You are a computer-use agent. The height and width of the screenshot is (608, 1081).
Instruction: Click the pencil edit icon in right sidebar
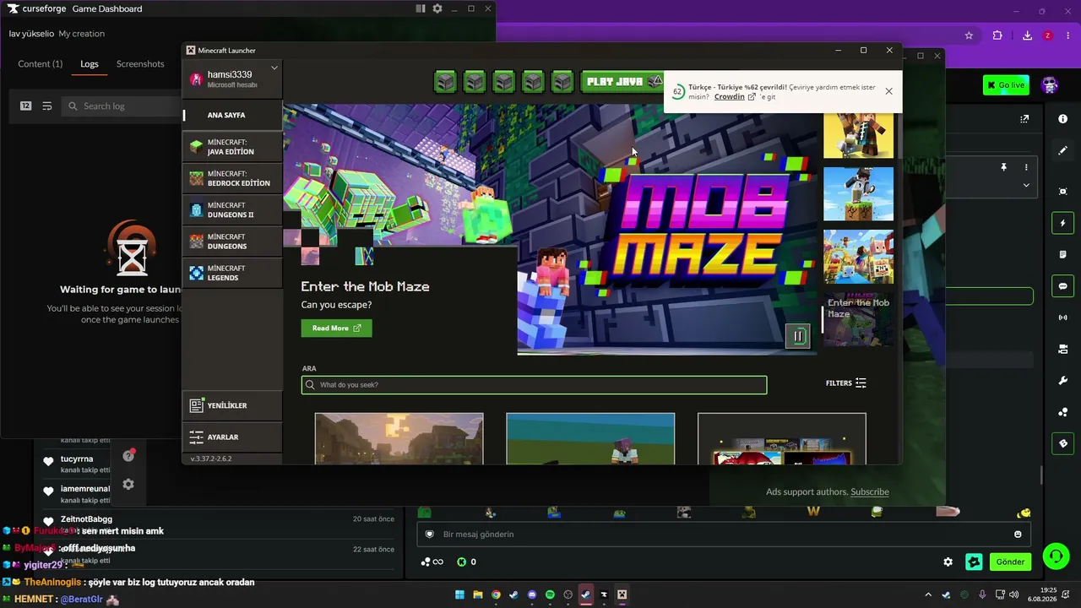[1062, 150]
